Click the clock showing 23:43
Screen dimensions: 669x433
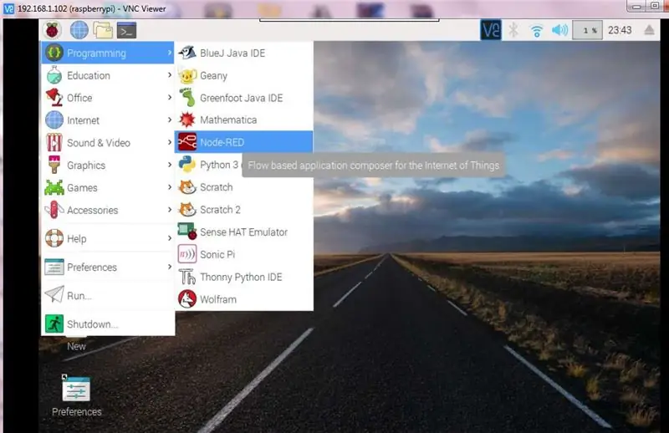pos(620,30)
